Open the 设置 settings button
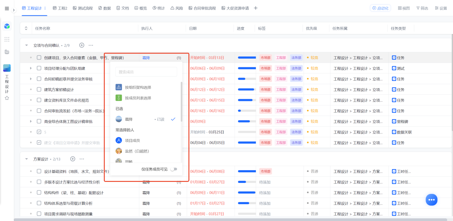 [441, 8]
